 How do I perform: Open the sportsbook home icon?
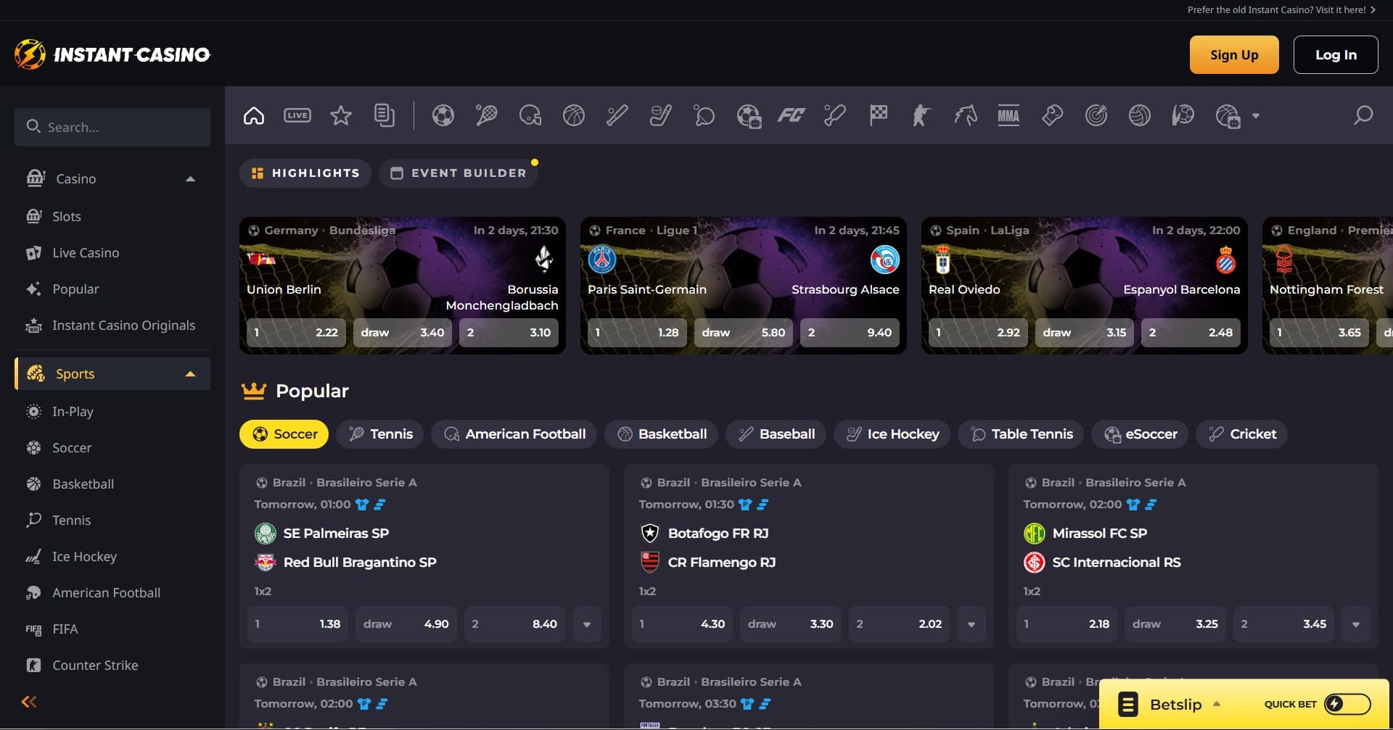click(x=254, y=116)
